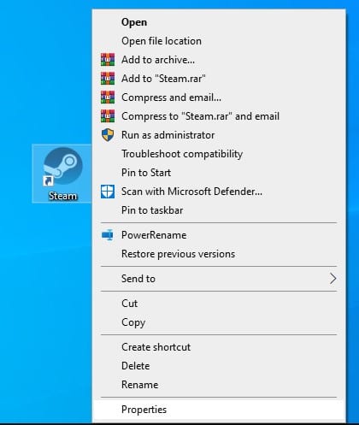
Task: Click WinRAR icon beside Compress and email
Action: click(108, 97)
